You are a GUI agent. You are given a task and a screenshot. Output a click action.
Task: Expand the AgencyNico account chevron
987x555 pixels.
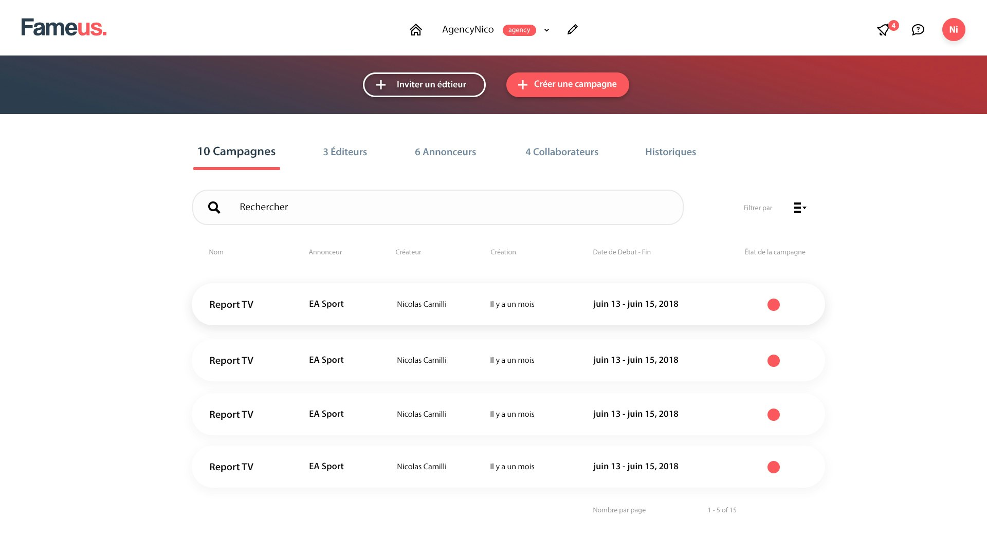tap(546, 30)
